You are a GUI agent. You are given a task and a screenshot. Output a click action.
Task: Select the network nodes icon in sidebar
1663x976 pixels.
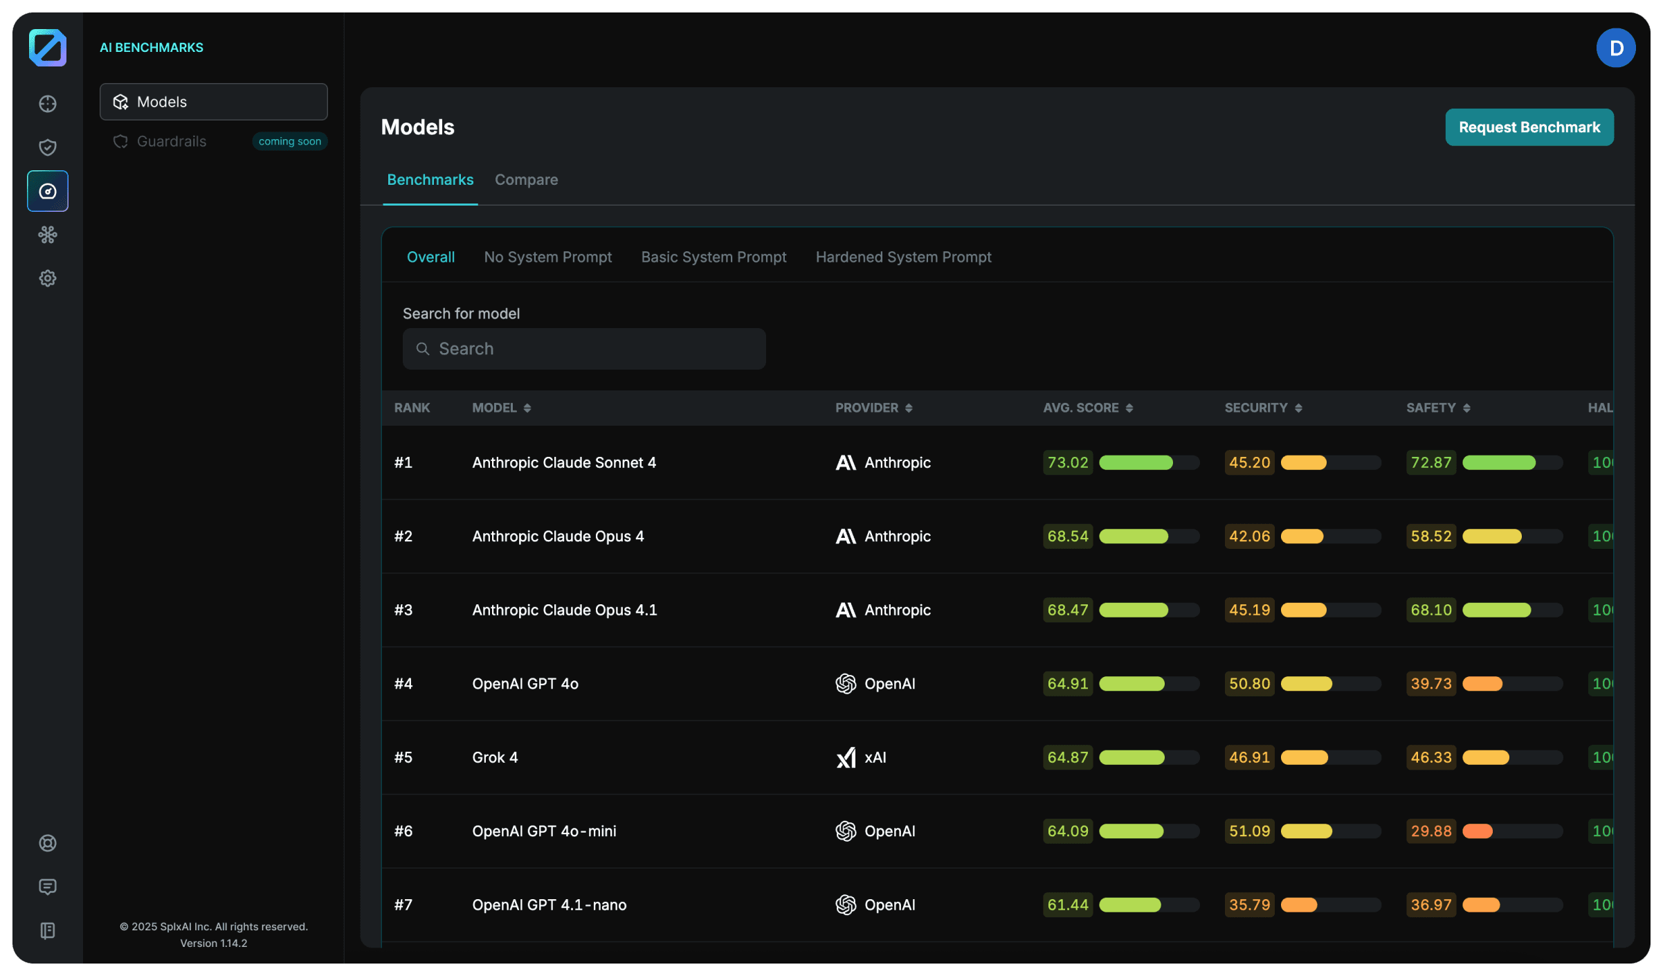[47, 235]
